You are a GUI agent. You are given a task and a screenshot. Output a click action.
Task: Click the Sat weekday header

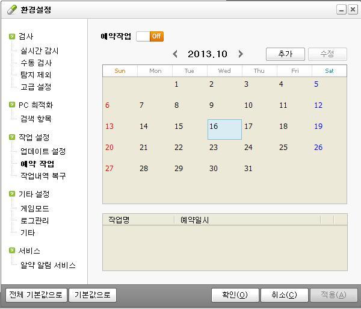329,70
